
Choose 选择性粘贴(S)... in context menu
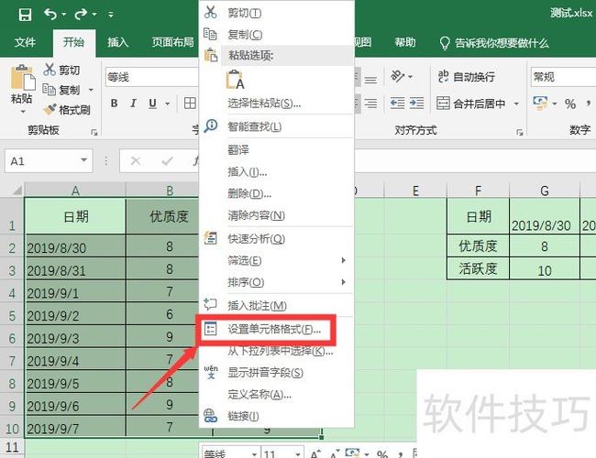pos(277,103)
